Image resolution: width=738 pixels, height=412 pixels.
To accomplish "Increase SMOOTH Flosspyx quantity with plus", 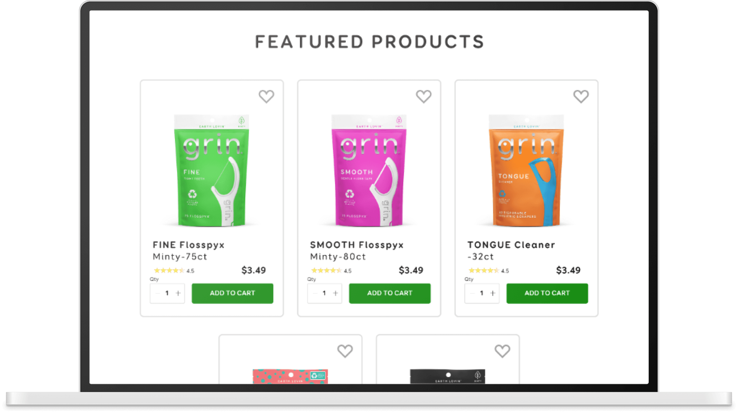I will tap(336, 293).
